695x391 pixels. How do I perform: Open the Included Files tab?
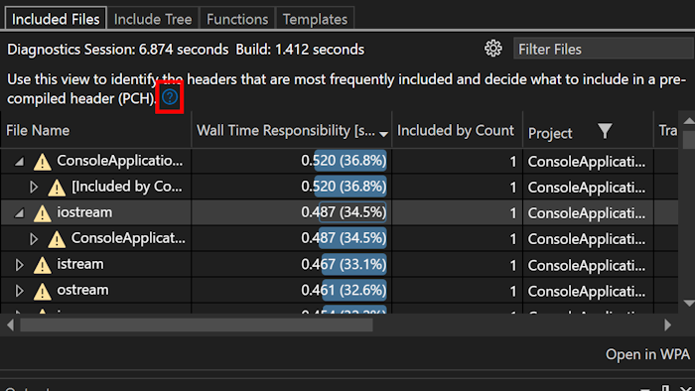56,19
